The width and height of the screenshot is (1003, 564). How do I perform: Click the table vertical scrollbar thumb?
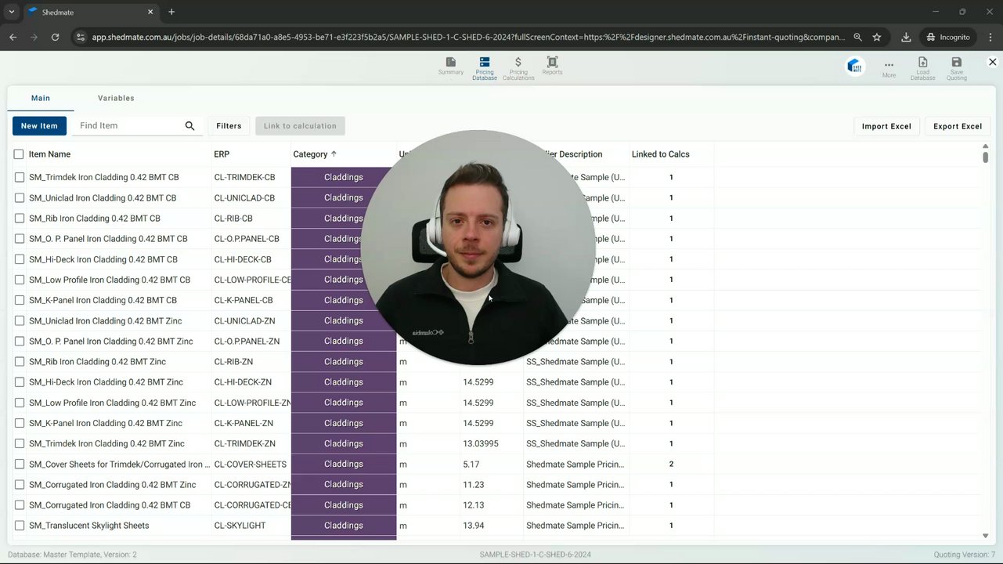point(985,157)
